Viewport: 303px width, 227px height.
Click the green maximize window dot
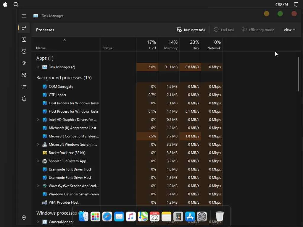[280, 14]
